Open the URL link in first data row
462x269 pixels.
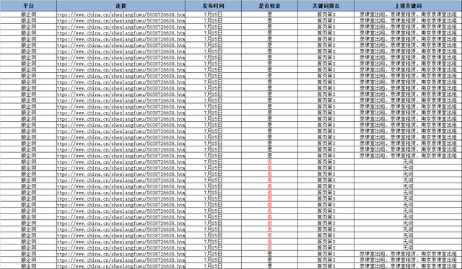point(121,14)
